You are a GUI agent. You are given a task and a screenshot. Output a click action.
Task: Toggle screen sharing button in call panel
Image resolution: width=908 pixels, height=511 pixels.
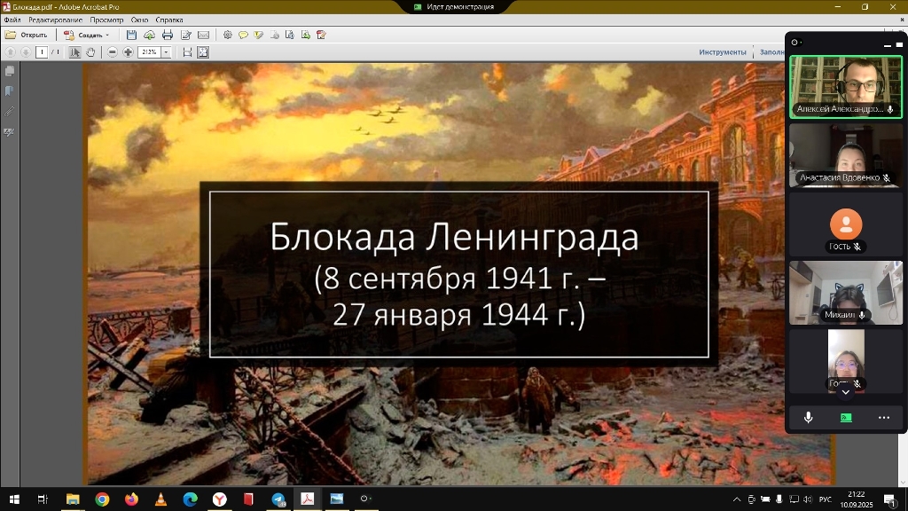846,417
